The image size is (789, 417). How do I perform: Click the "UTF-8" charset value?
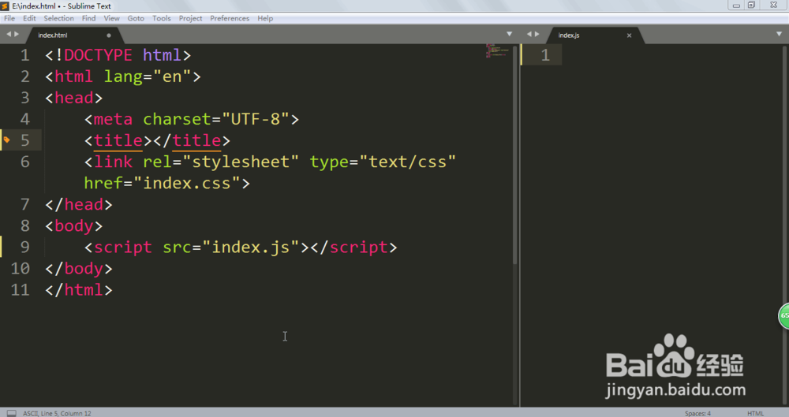tap(255, 119)
